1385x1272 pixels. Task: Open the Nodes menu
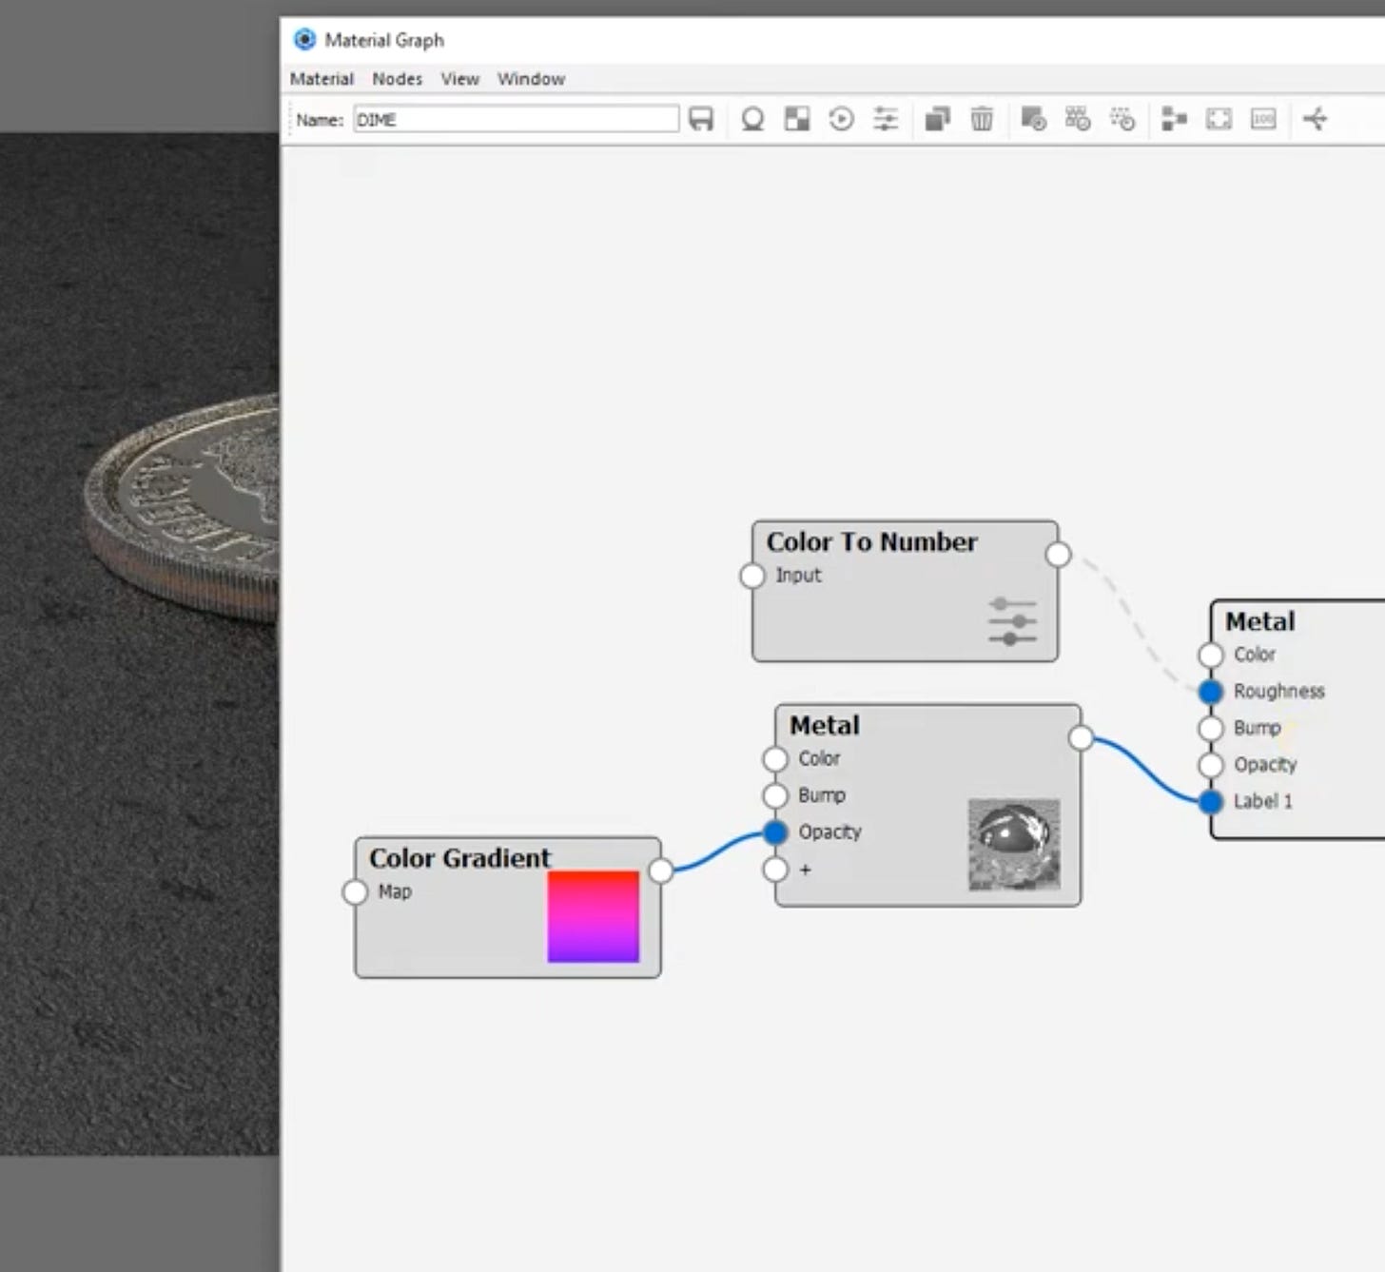397,79
